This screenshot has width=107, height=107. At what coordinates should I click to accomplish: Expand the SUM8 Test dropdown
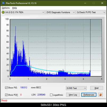76,88
